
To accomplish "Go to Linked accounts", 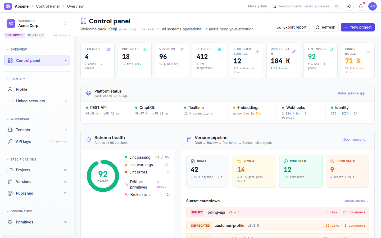I will pos(37,101).
